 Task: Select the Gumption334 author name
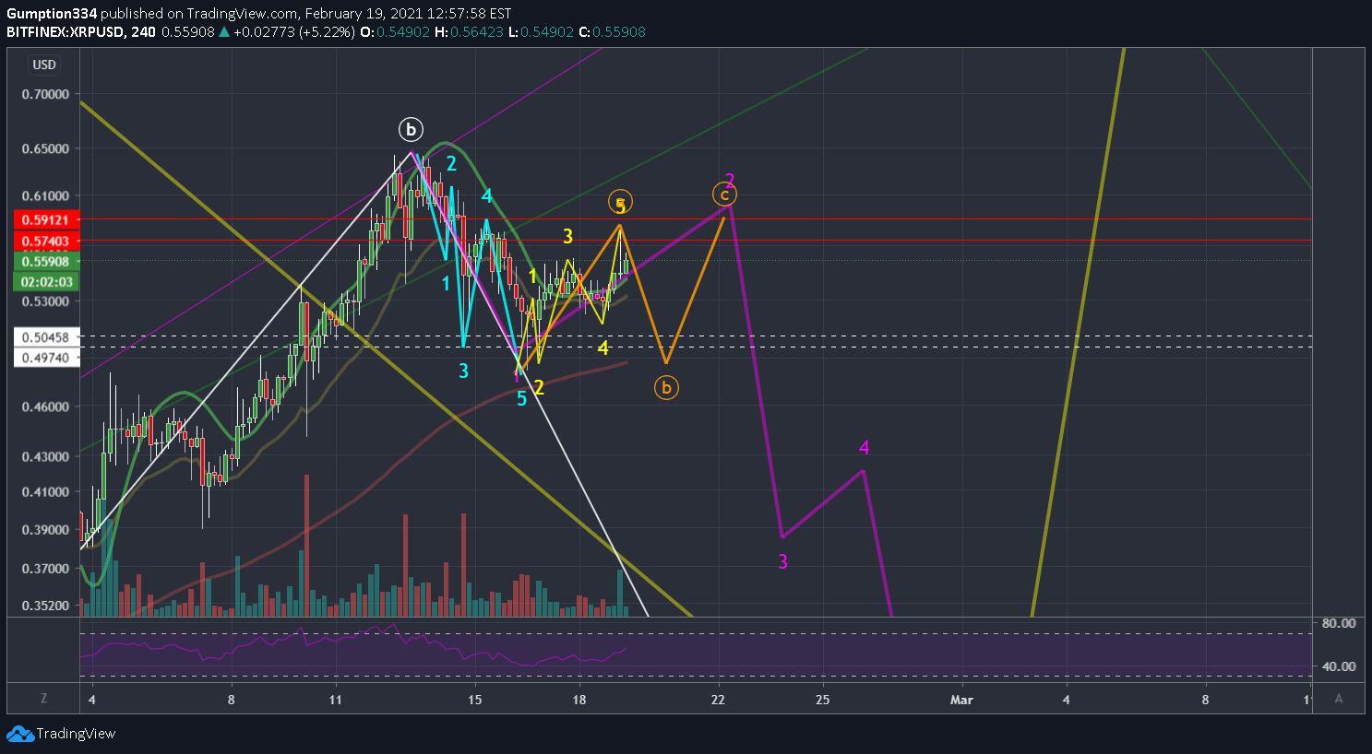[52, 14]
